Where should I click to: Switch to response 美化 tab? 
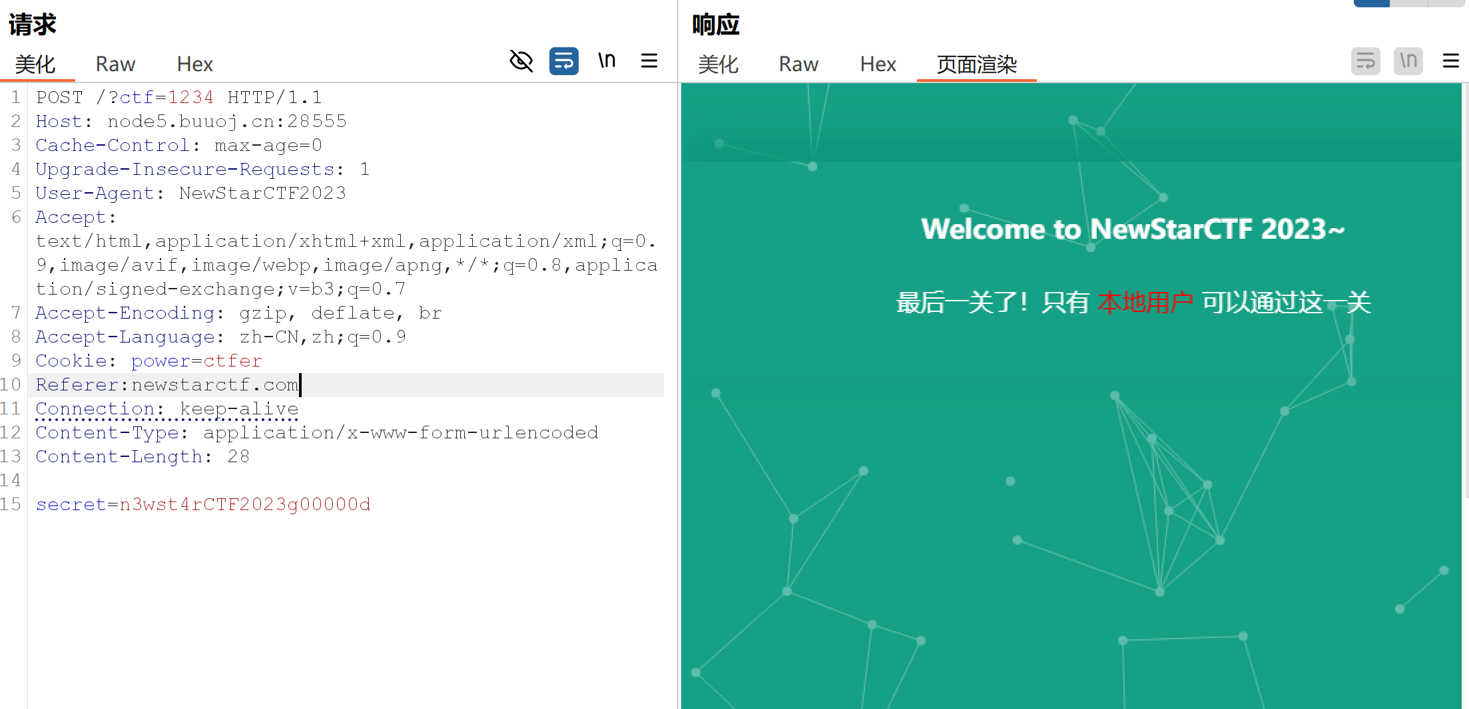pyautogui.click(x=718, y=65)
